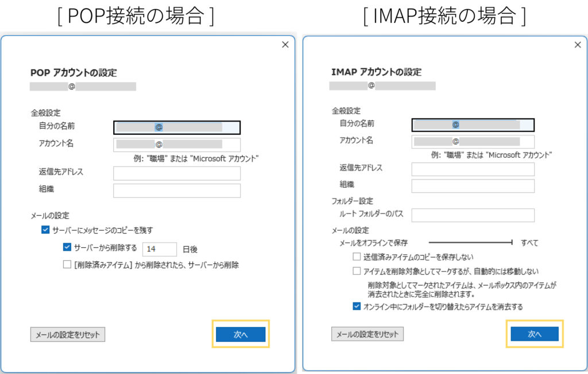Click the メールをオフラインで保存 slider

tap(470, 243)
